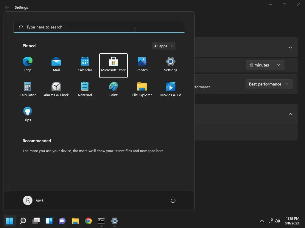Click the Pinned heading text
This screenshot has height=228, width=305.
tap(29, 46)
